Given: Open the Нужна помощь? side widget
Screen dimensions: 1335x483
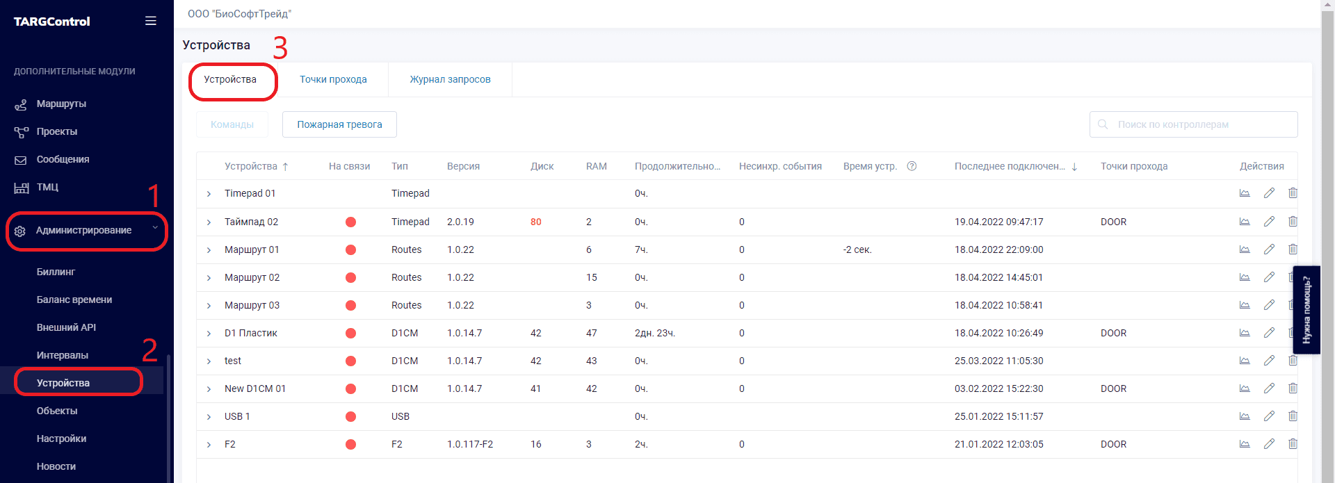Looking at the screenshot, I should tap(1306, 310).
